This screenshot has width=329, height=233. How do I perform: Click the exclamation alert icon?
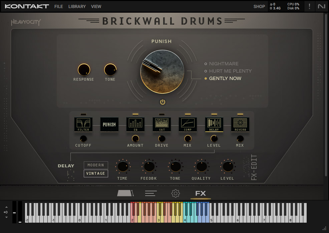pyautogui.click(x=310, y=6)
